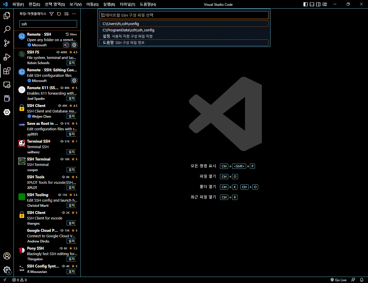The image size is (368, 283).
Task: Refresh the extensions marketplace list
Action: pyautogui.click(x=59, y=14)
